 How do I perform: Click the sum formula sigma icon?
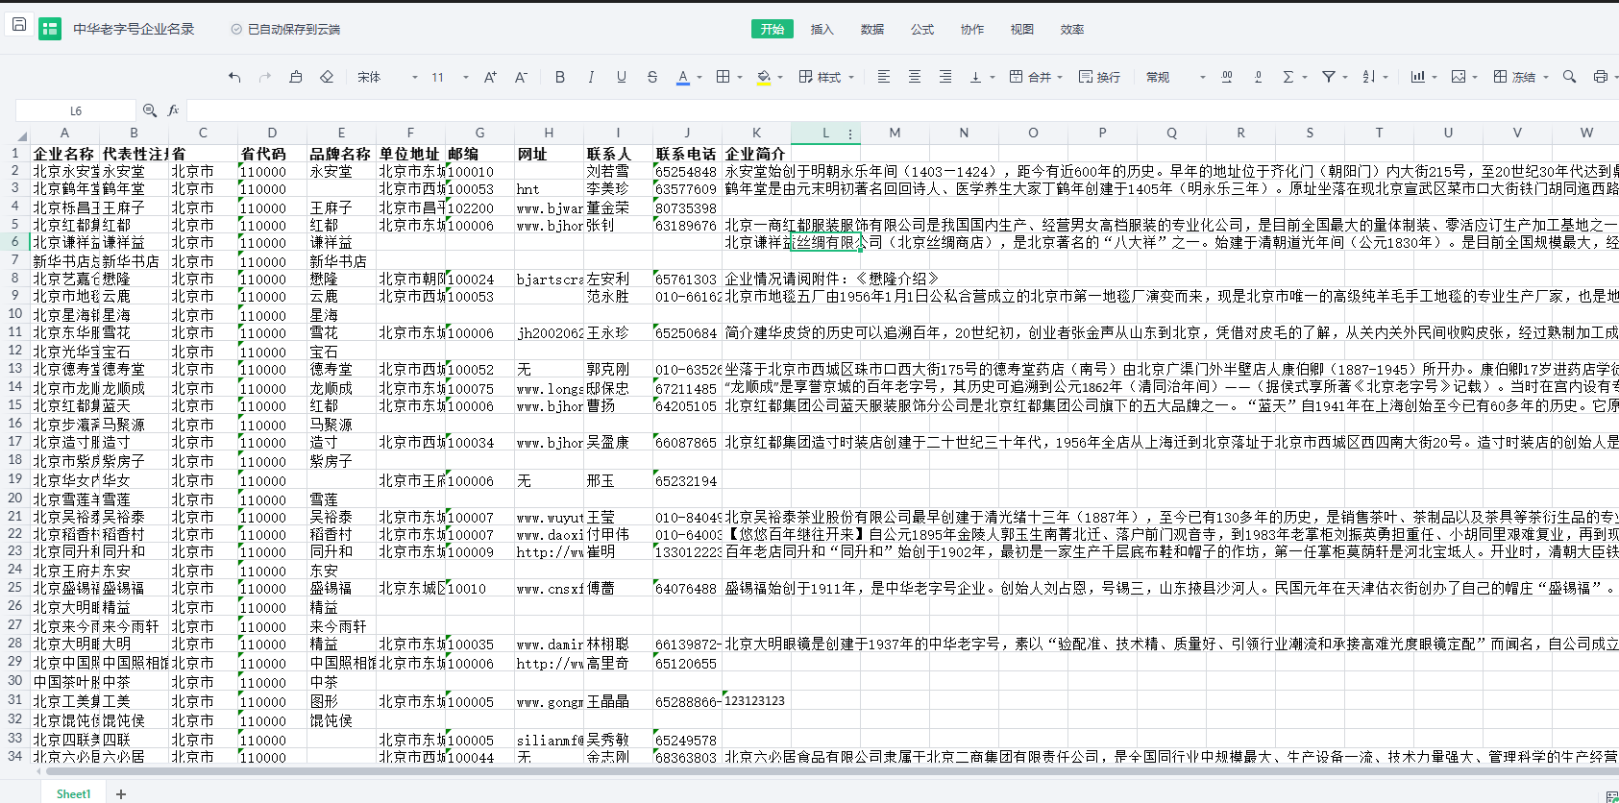[x=1288, y=77]
